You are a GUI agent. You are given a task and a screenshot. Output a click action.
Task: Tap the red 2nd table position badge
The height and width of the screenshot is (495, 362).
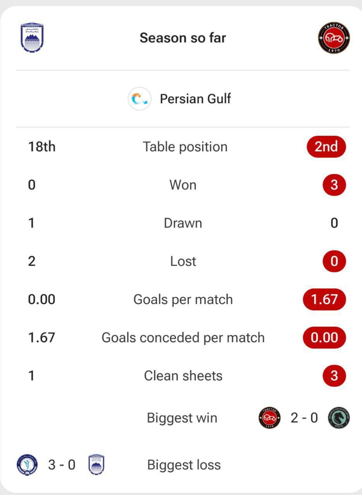(x=326, y=147)
